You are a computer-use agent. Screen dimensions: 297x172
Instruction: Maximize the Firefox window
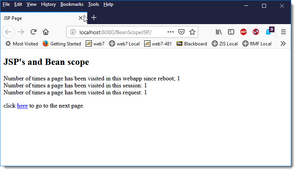264,6
